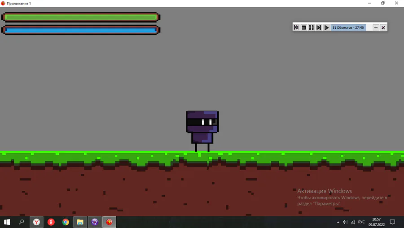Restart the frame with the debugger rewind button
Viewport: 404px width, 228px height.
tap(296, 27)
